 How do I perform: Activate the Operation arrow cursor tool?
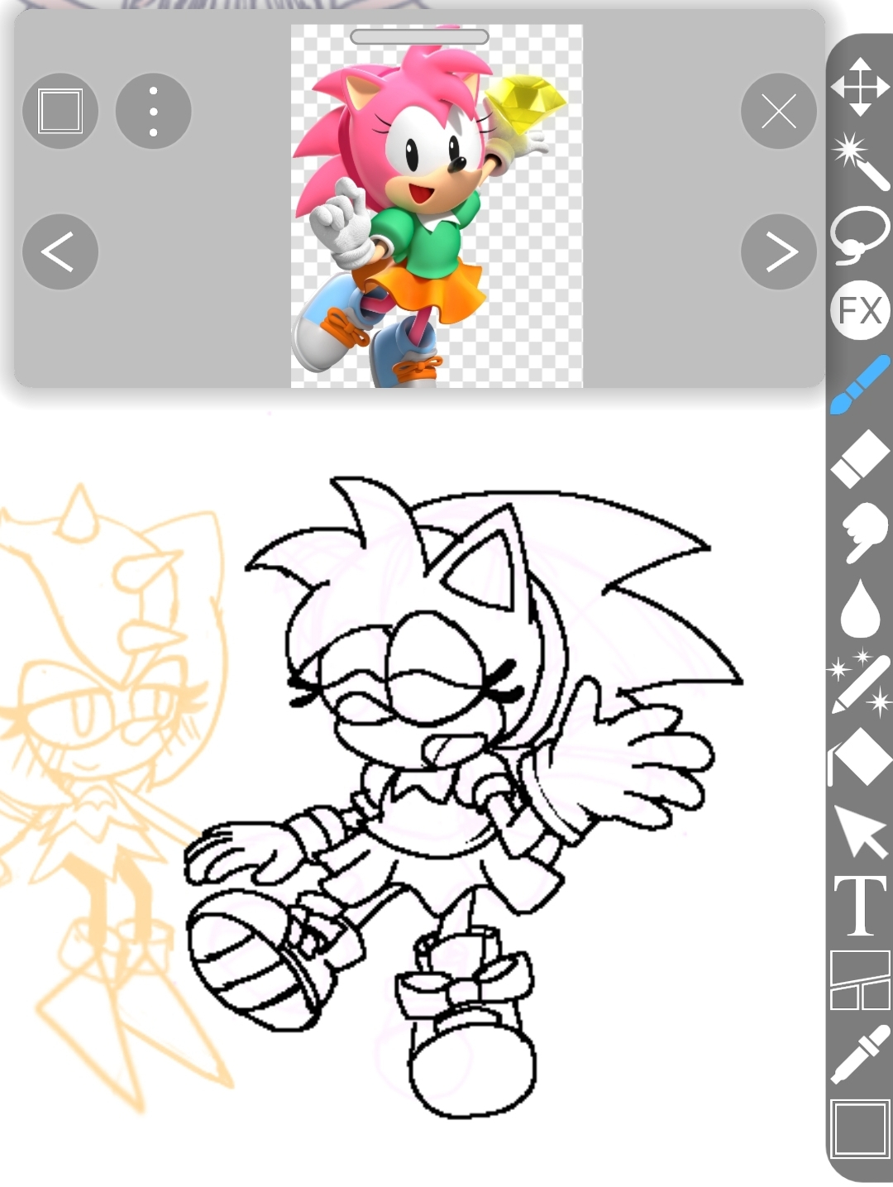coord(860,831)
